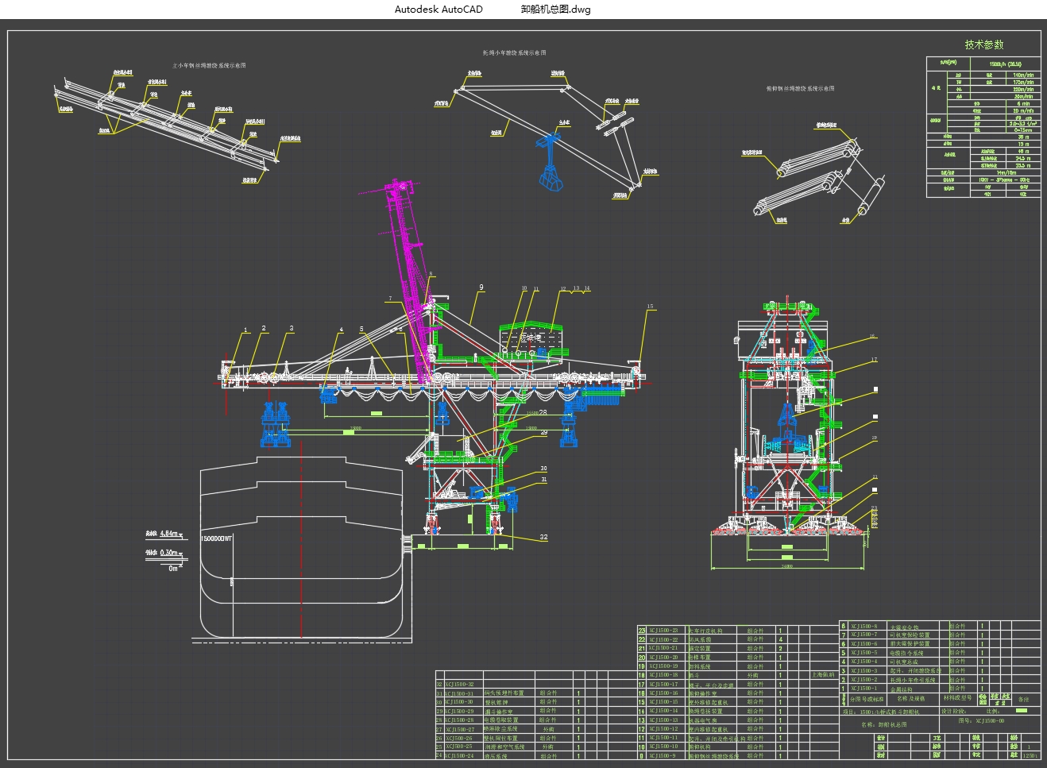This screenshot has width=1047, height=768.
Task: Click the 6 min value in parameters table
Action: click(x=1023, y=103)
